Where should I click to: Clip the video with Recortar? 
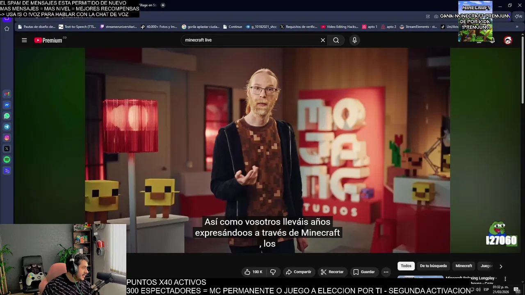click(332, 272)
